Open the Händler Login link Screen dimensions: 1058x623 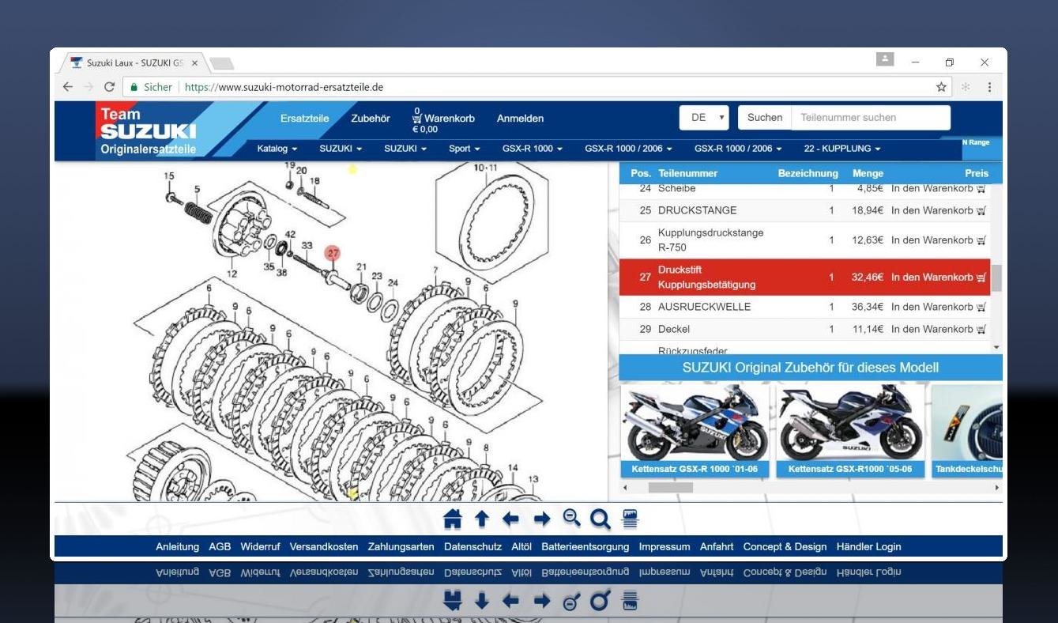pos(868,547)
